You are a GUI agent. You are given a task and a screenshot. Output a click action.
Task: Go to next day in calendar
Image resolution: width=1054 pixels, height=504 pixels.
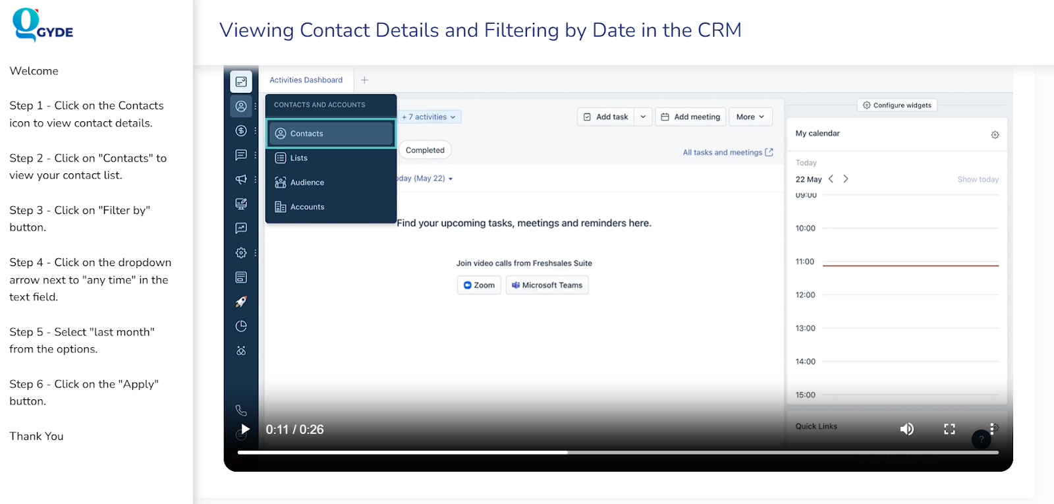[846, 179]
